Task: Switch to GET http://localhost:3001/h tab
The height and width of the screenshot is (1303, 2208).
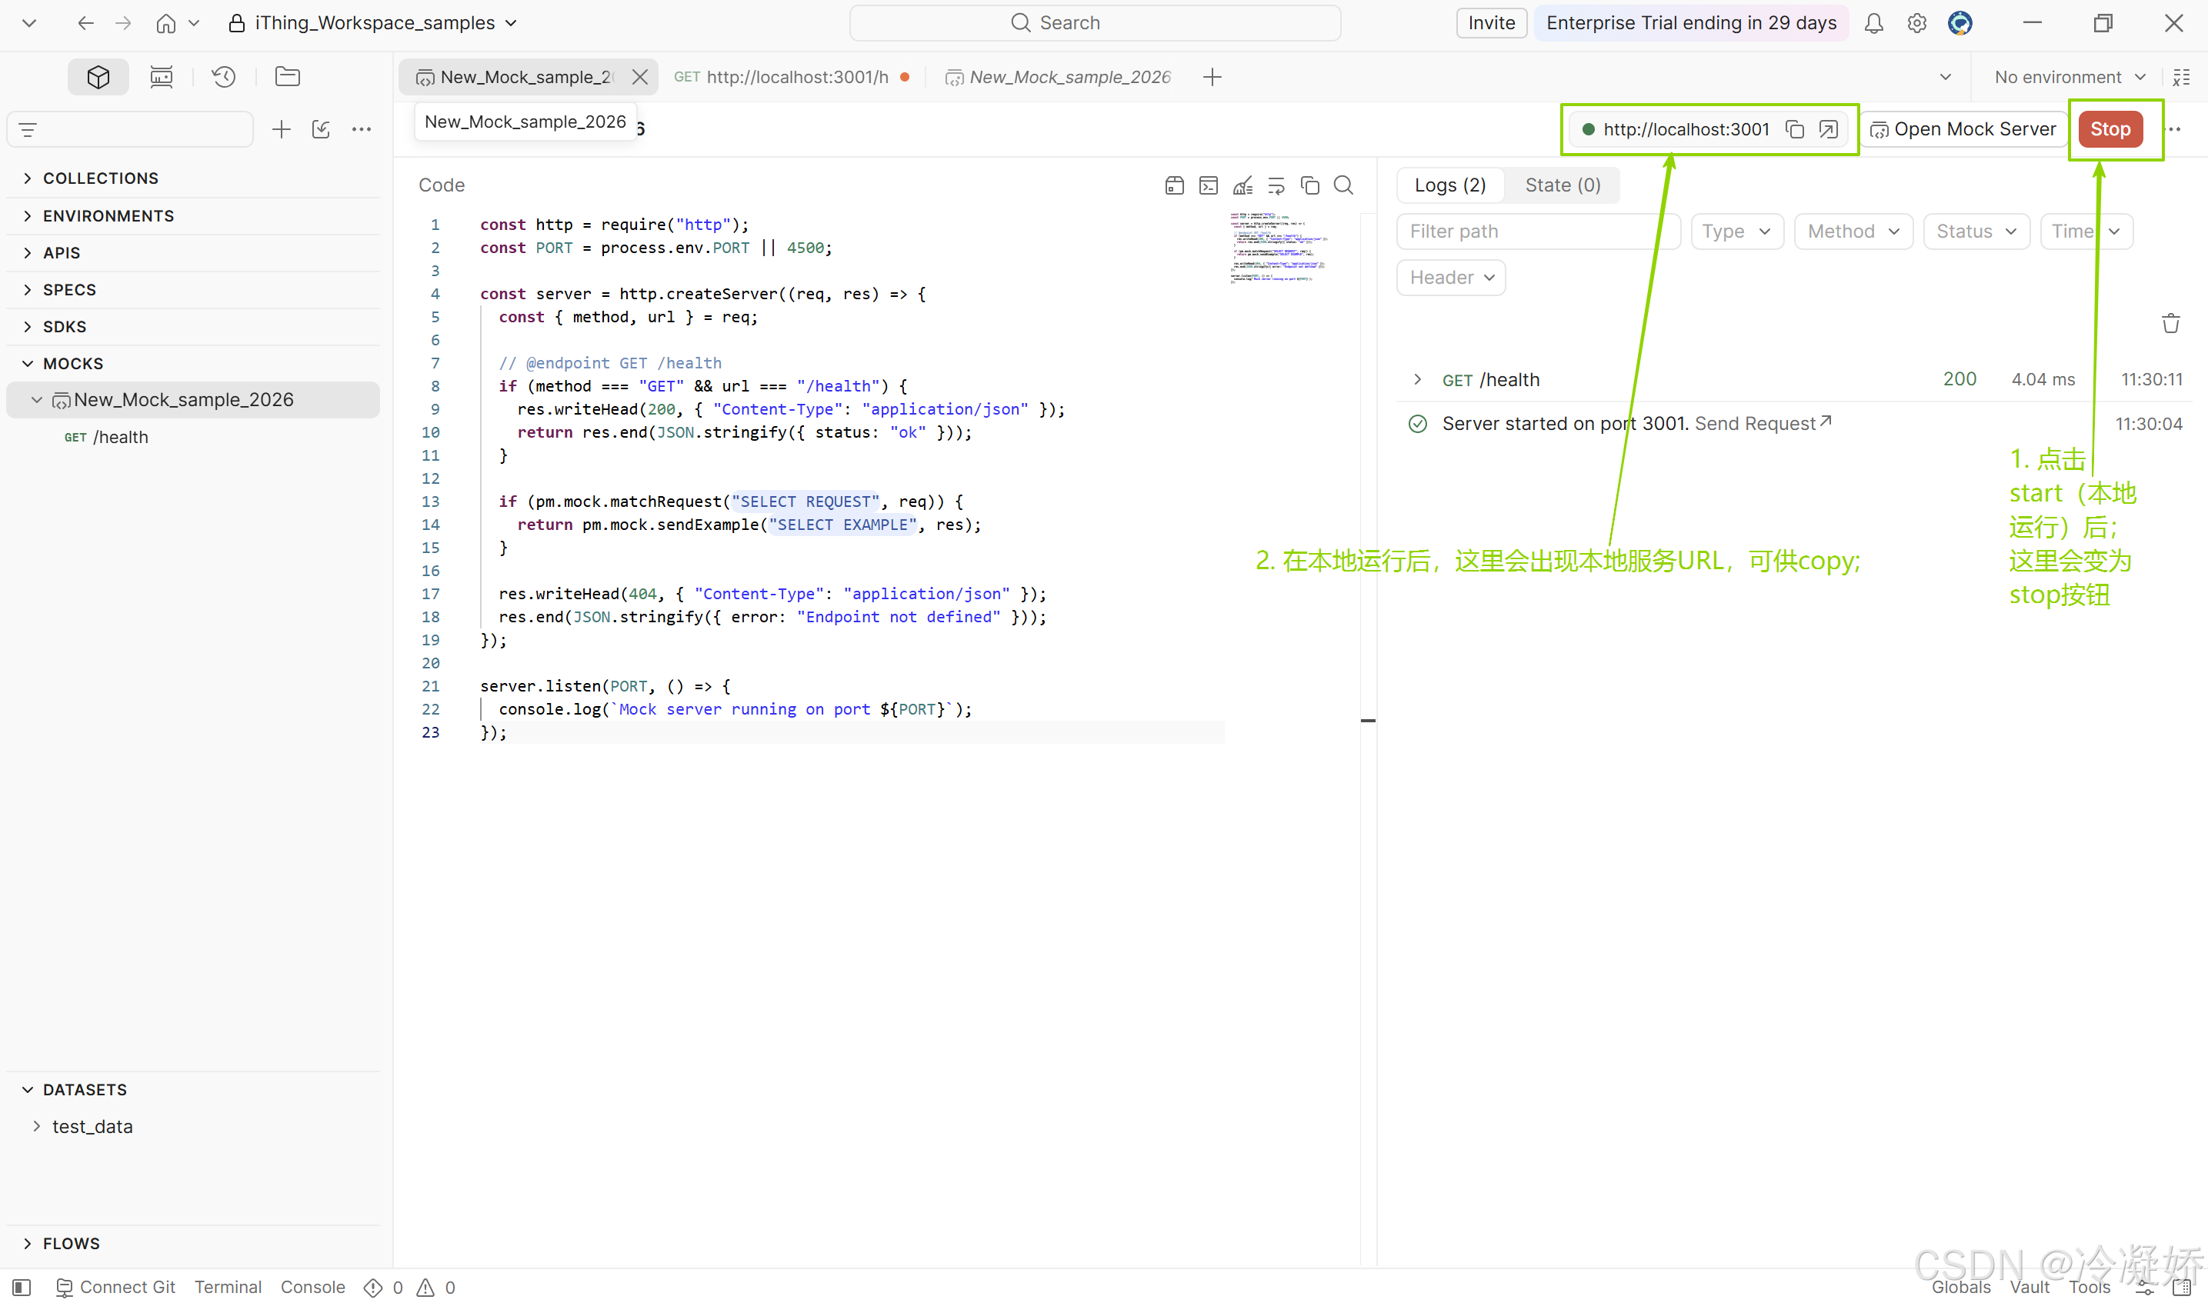Action: 790,77
